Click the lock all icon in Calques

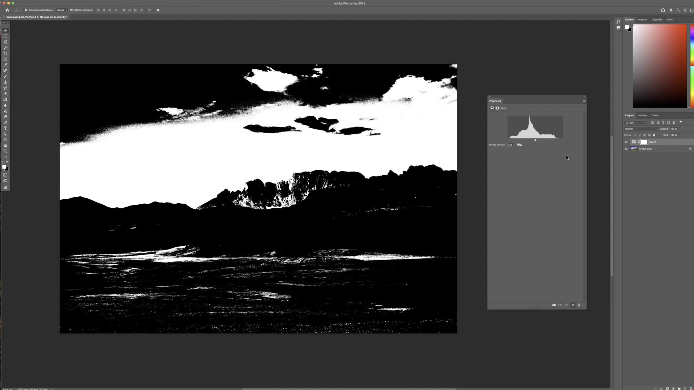click(x=654, y=135)
